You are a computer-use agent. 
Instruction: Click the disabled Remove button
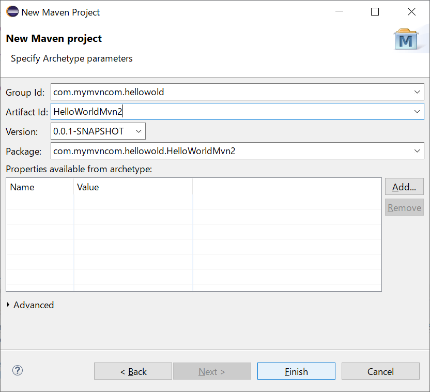point(404,207)
